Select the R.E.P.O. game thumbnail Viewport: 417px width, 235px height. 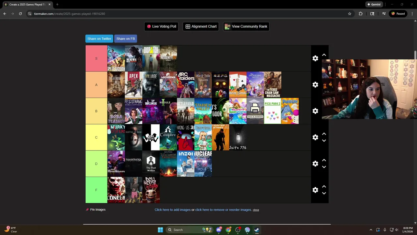coord(221,85)
